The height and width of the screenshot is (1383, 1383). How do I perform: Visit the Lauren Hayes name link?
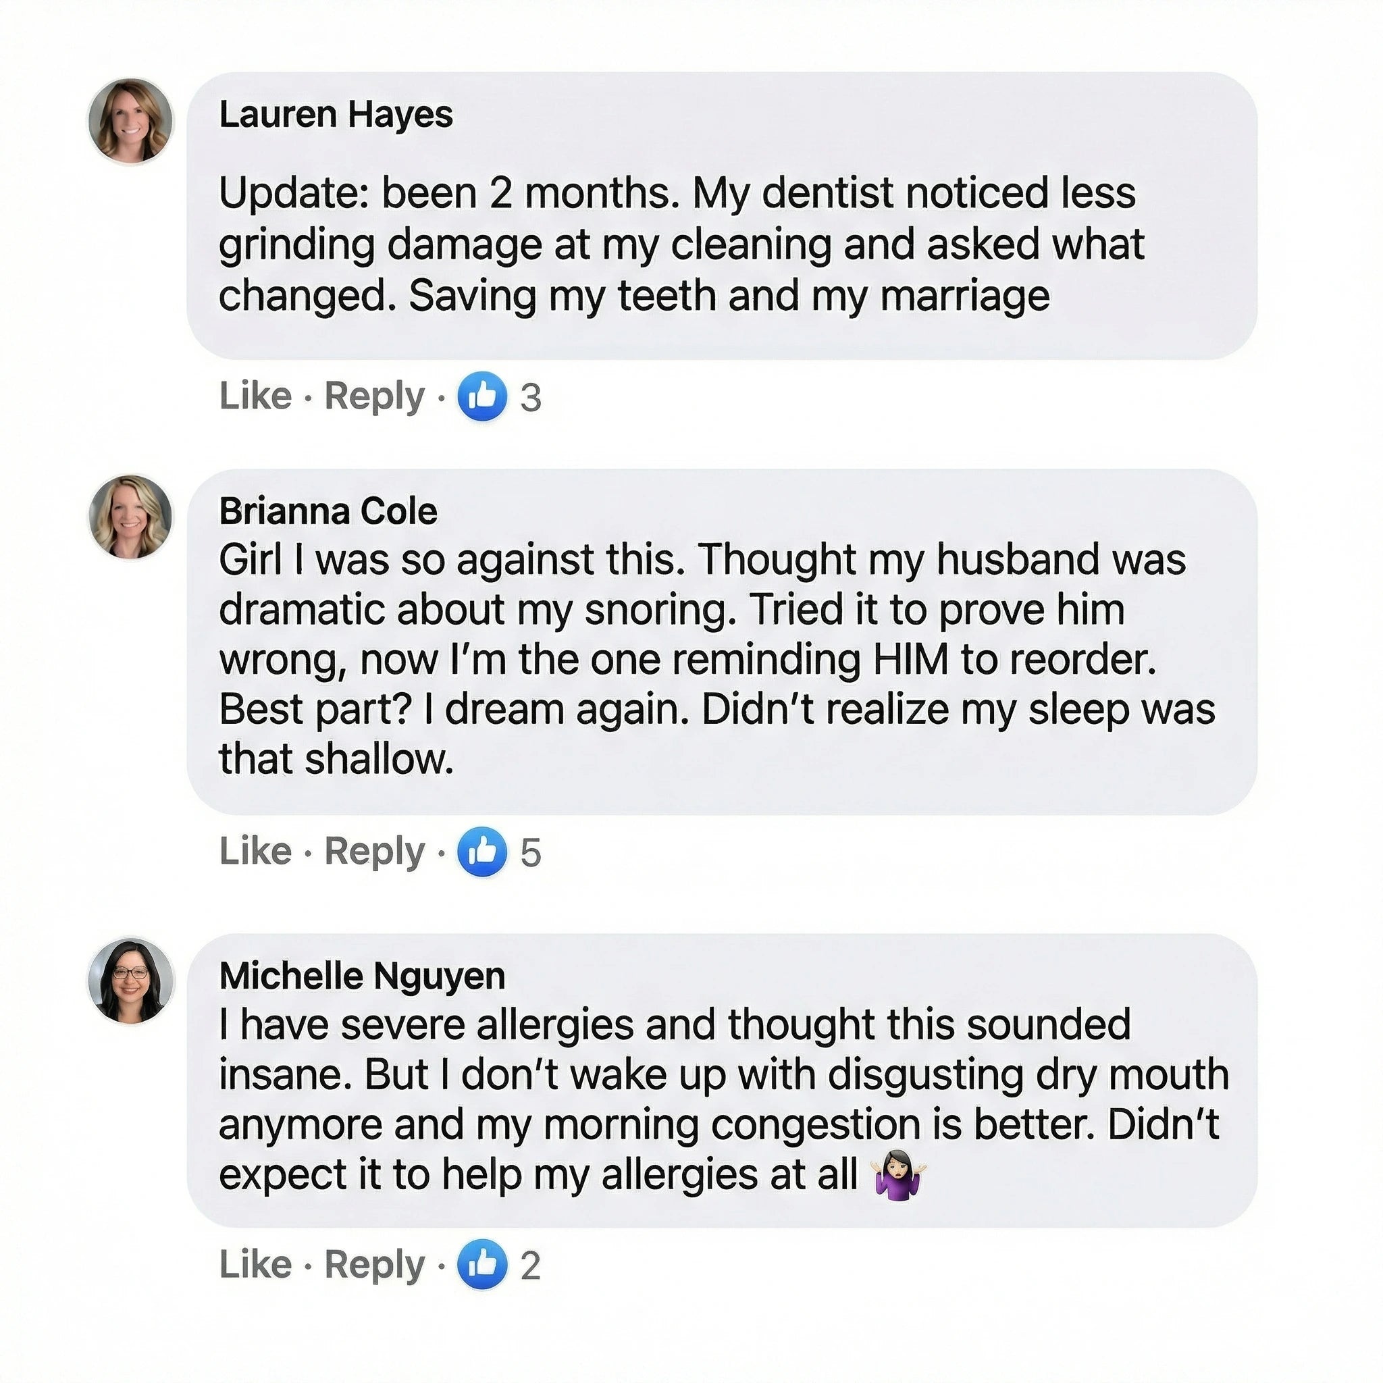[x=336, y=115]
